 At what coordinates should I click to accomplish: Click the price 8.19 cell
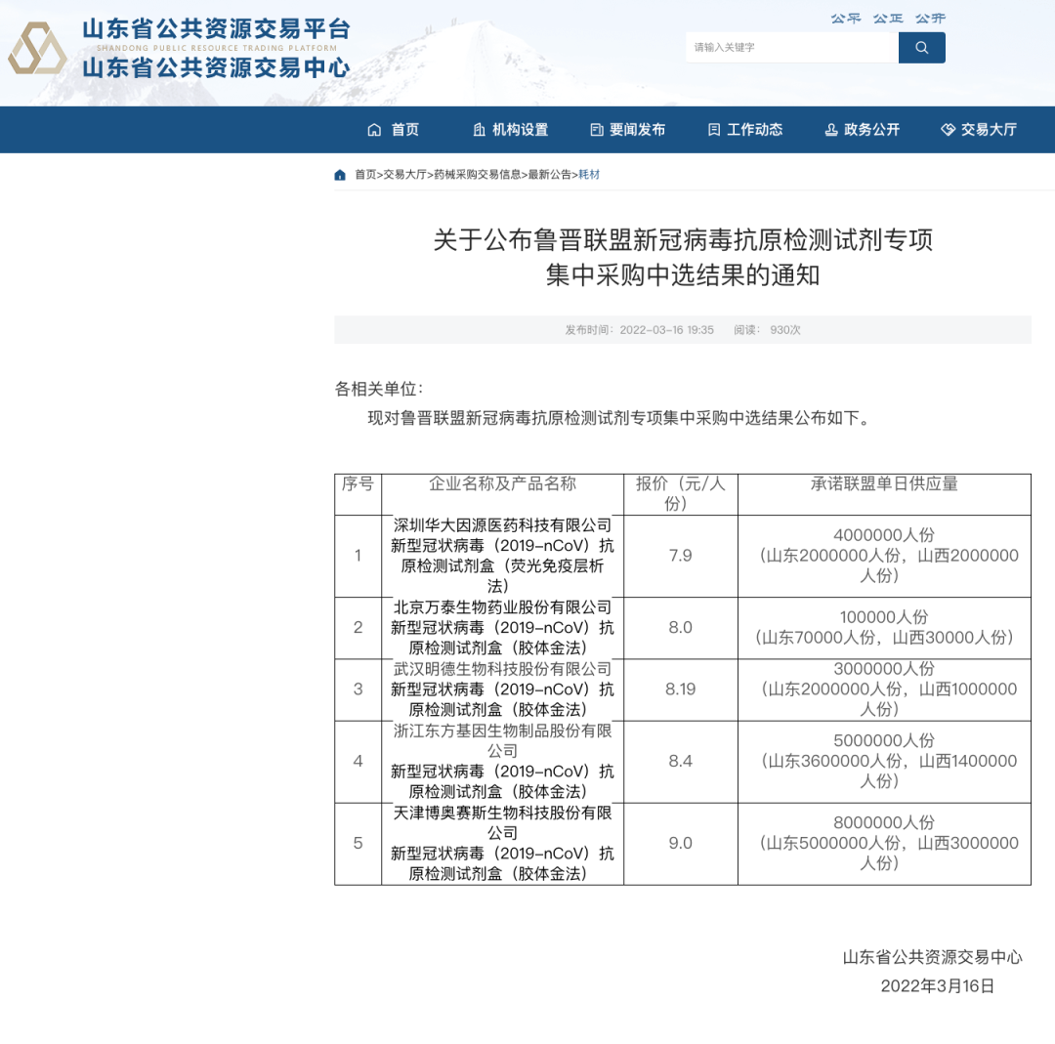coord(681,689)
